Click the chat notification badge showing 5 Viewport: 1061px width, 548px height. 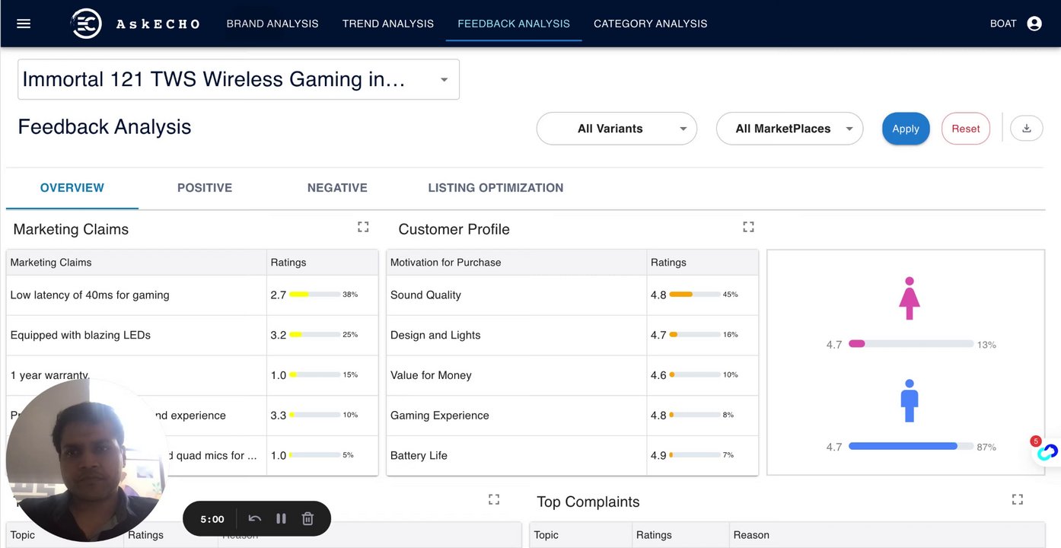(1035, 441)
